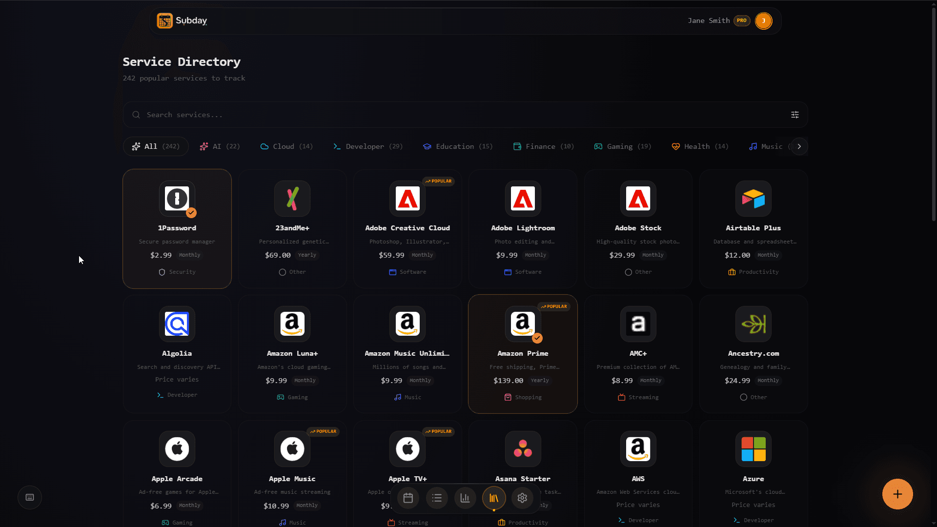Click Apple Music $10.99 price
The height and width of the screenshot is (527, 937).
click(276, 506)
